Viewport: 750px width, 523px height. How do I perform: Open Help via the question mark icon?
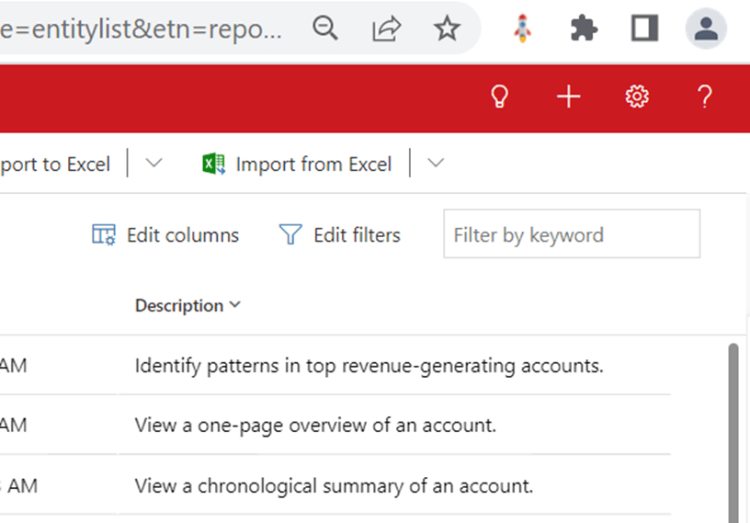click(705, 97)
